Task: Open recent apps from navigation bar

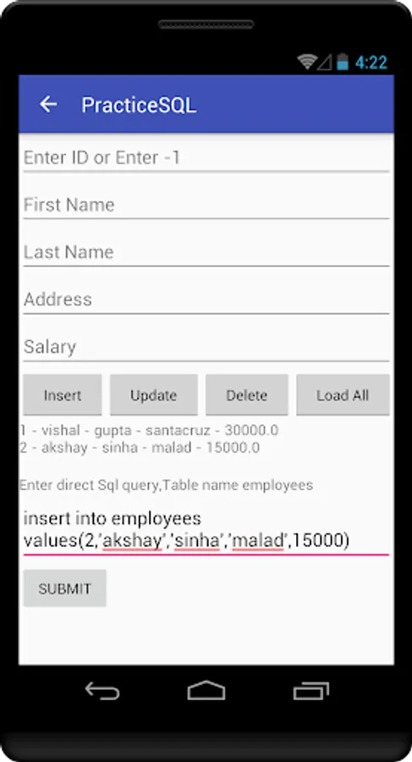Action: (x=311, y=690)
